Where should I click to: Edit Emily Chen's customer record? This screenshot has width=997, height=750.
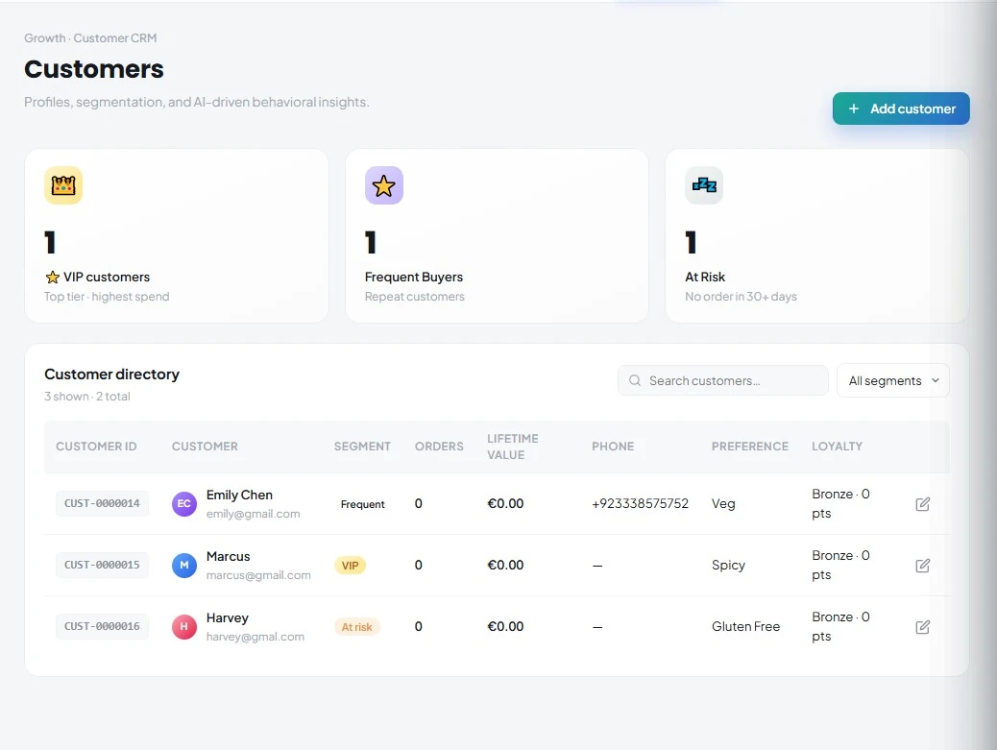click(923, 504)
